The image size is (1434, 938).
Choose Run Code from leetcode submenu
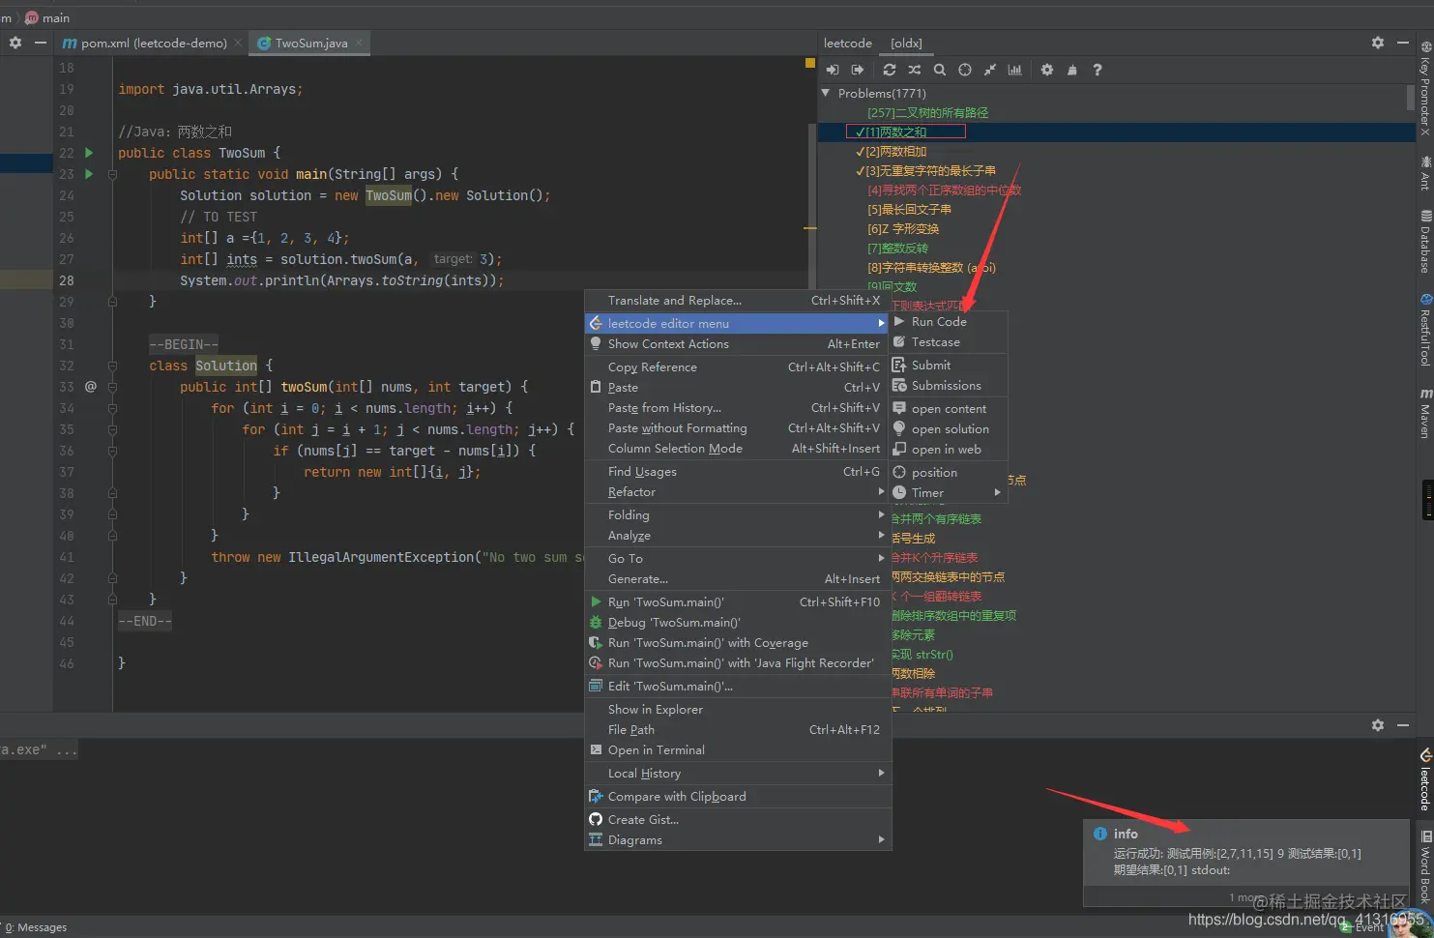point(948,321)
